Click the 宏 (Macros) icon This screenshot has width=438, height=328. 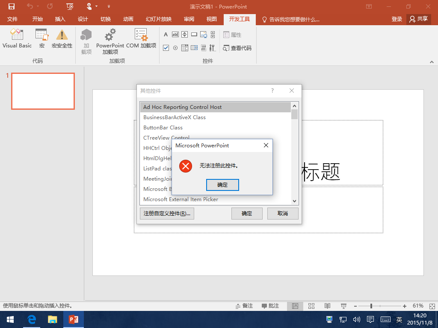[41, 41]
